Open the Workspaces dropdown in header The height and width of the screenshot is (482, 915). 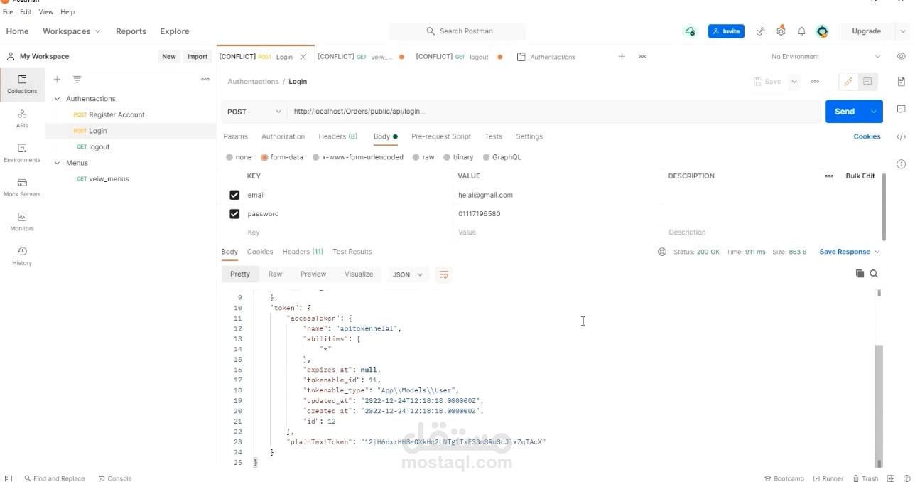[x=71, y=31]
